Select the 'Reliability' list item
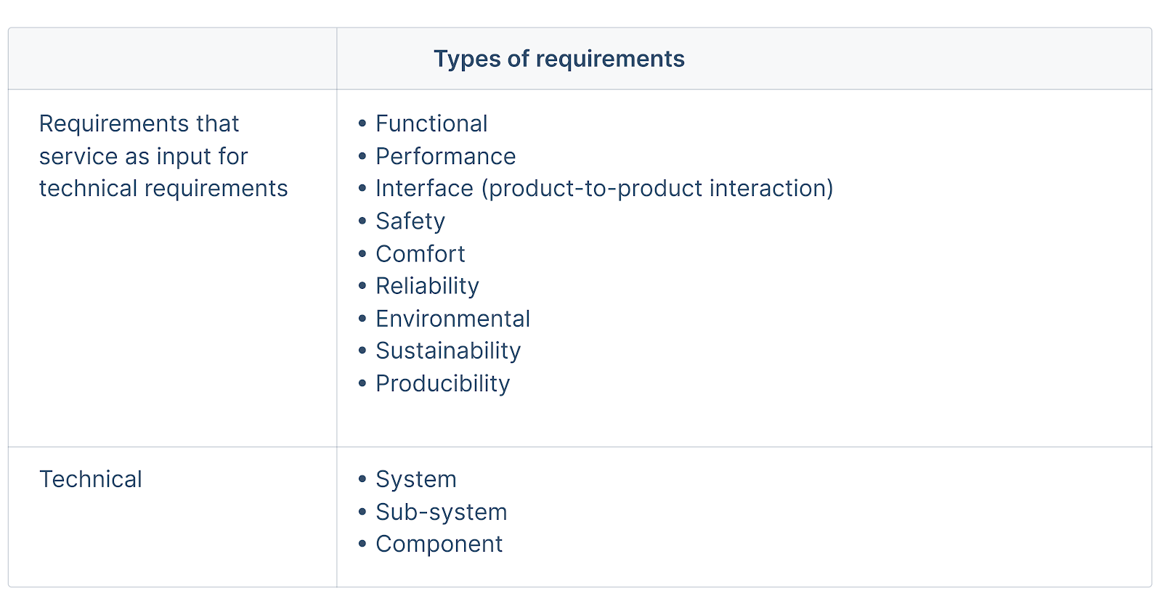 [427, 286]
